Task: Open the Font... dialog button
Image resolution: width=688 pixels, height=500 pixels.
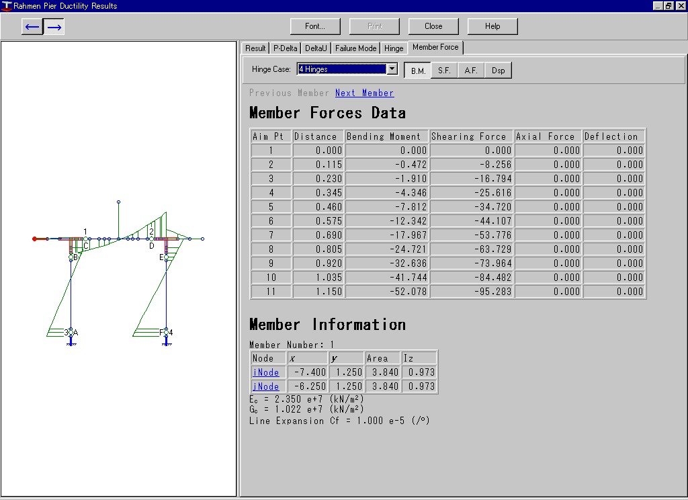Action: 315,26
